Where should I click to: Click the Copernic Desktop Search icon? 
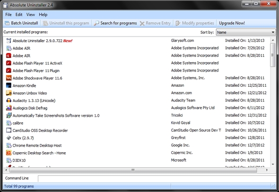pos(9,153)
